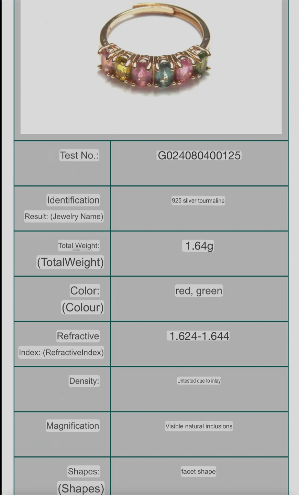Click the 'Color:' label
The image size is (299, 495).
(x=85, y=291)
